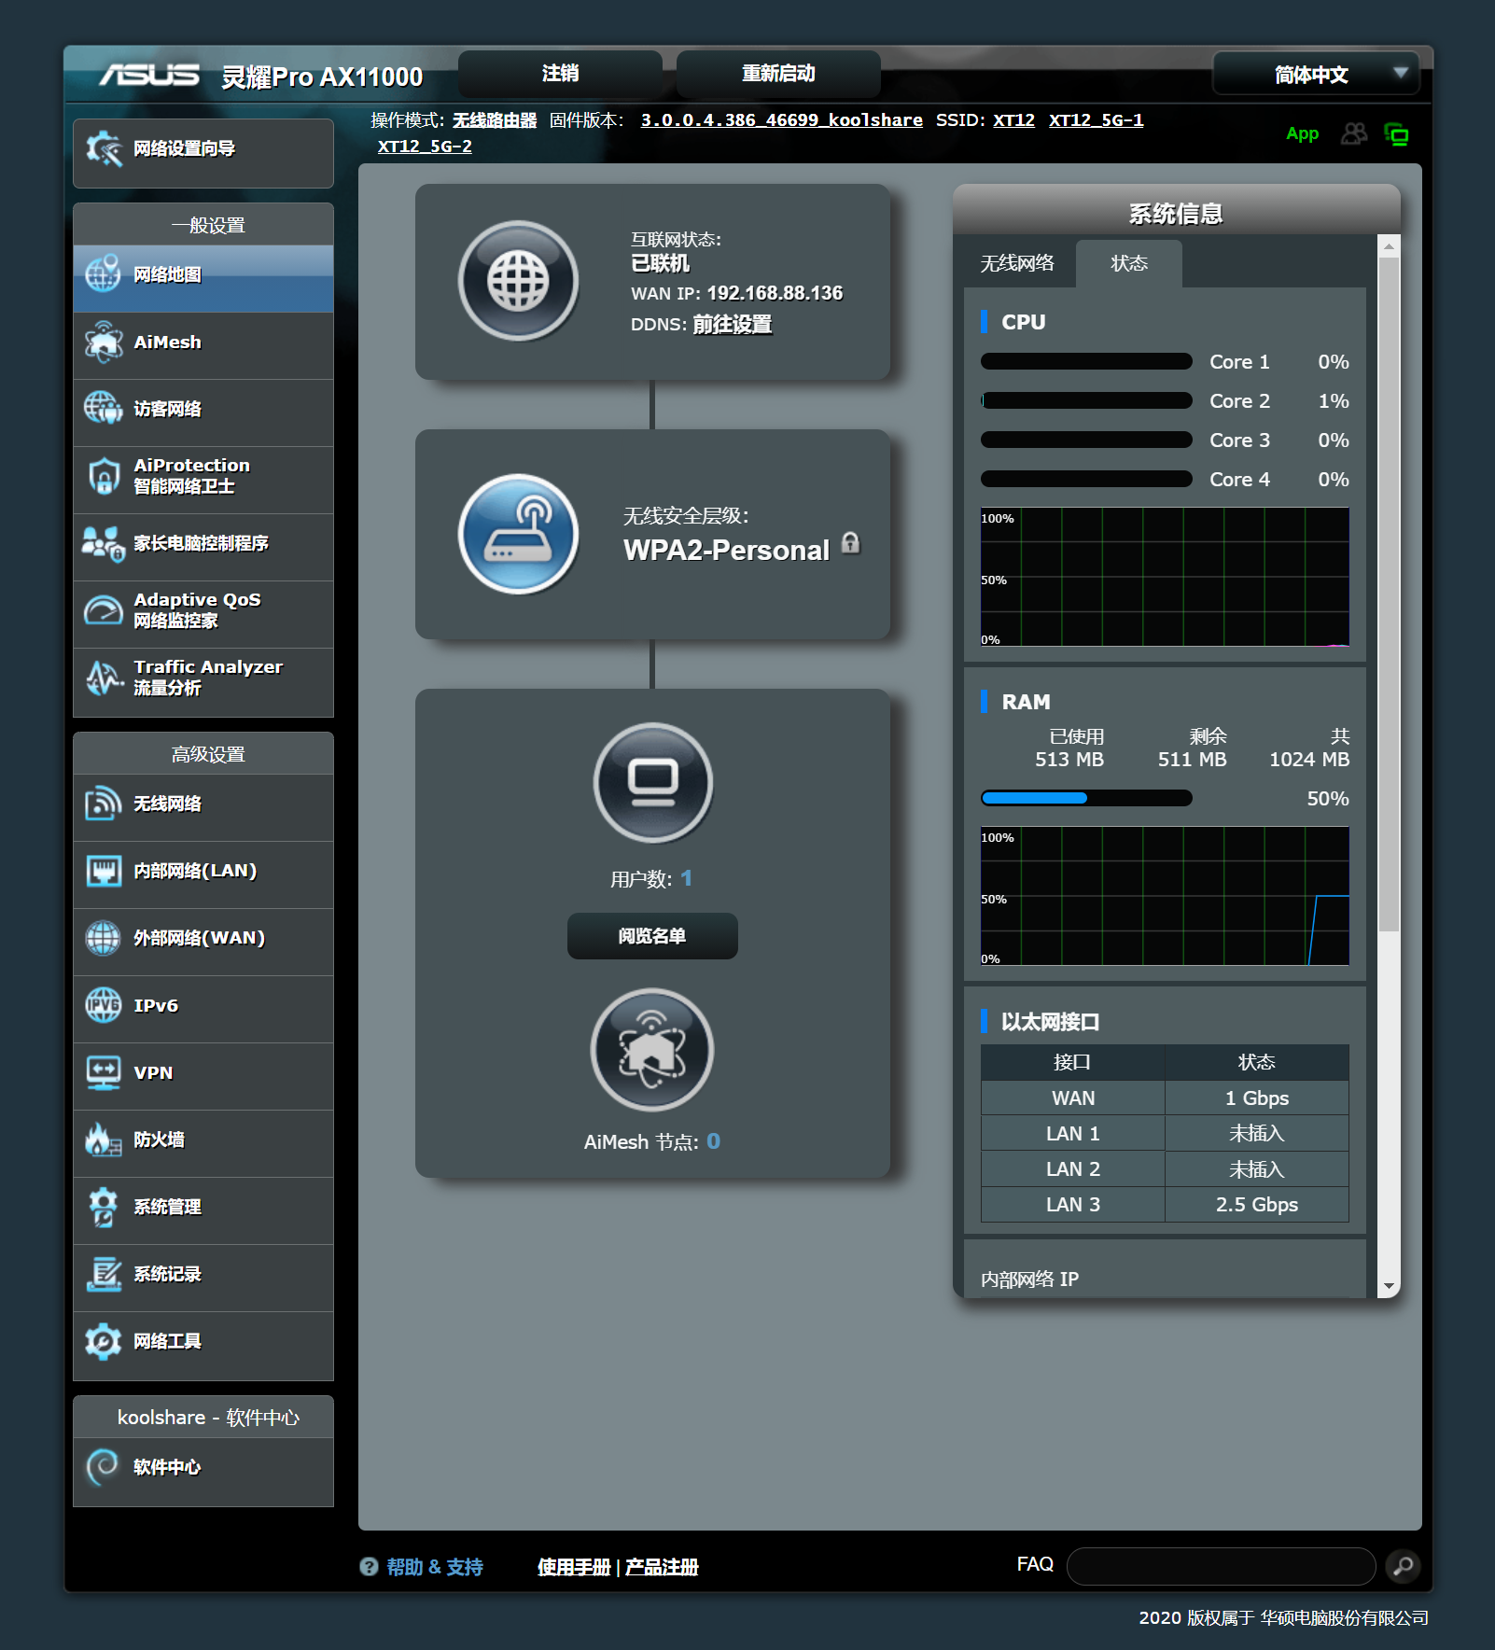Open the firmware version link

781,120
